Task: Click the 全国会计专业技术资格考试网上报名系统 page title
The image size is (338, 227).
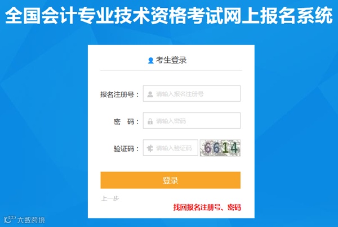Action: tap(169, 15)
